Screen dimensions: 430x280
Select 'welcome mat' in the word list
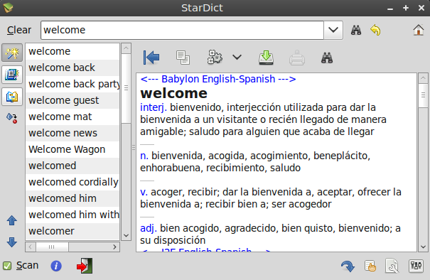point(72,117)
